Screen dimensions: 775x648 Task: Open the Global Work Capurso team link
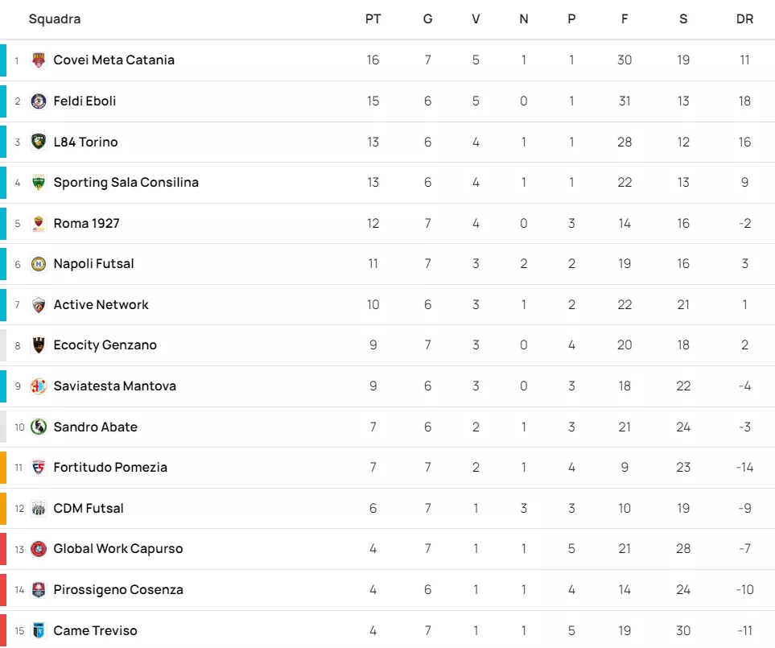[118, 549]
